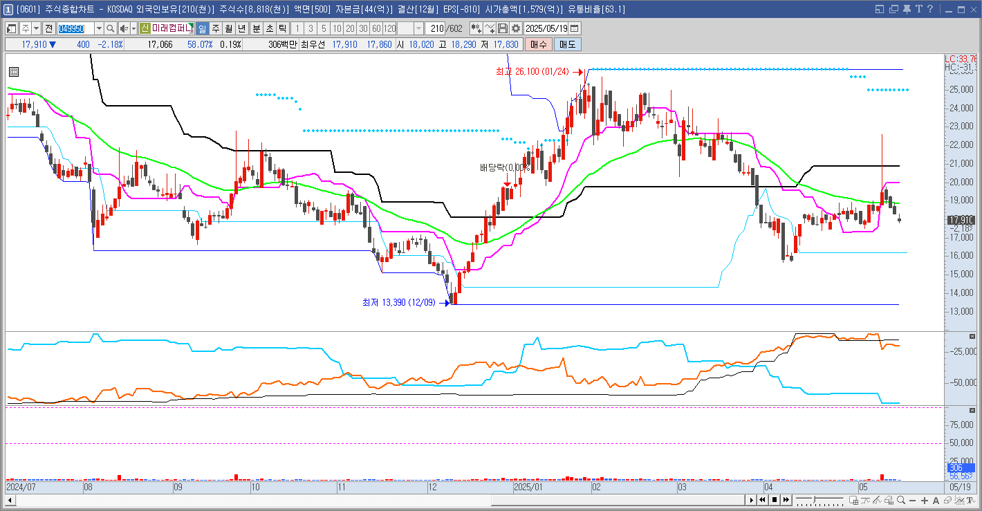Screen dimensions: 982x511
Task: Click the crosshair data window icon
Action: click(x=853, y=500)
